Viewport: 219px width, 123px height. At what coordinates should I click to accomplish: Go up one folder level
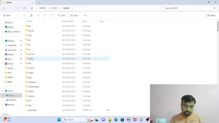pyautogui.click(x=17, y=8)
